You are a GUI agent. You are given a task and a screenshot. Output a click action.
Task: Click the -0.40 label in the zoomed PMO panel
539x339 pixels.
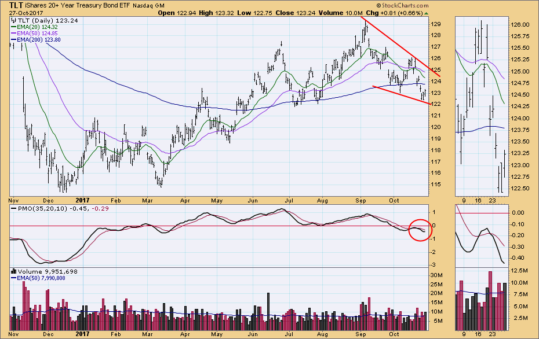(x=518, y=258)
